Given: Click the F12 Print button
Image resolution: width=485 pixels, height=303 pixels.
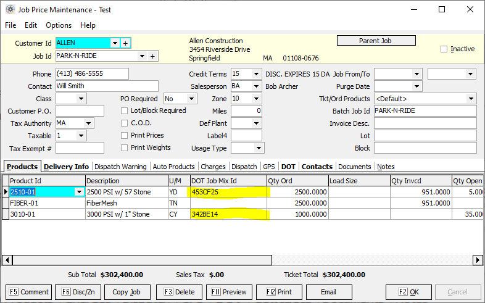Looking at the screenshot, I should (279, 292).
